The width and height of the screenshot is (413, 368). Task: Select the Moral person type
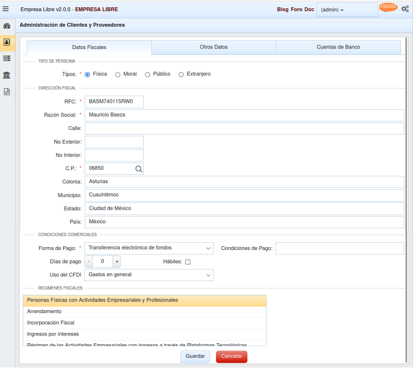point(118,75)
